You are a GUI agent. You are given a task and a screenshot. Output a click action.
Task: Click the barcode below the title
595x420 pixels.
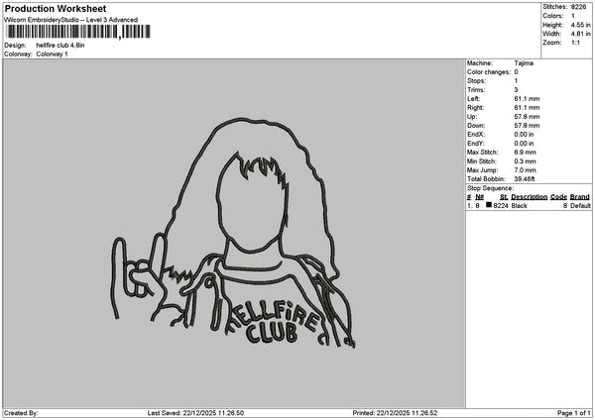pyautogui.click(x=78, y=32)
